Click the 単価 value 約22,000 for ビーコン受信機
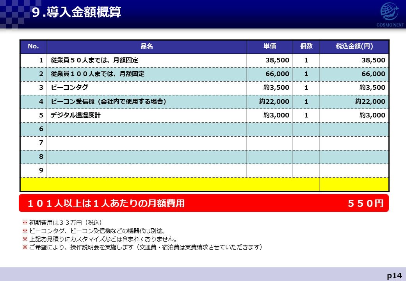Screen dimensions: 406x281 click(274, 101)
